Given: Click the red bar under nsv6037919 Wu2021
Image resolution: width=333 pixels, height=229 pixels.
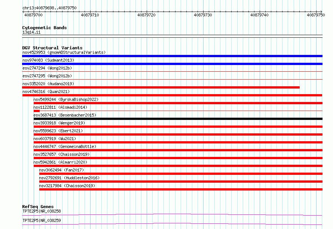Looking at the screenshot, I should click(178, 142).
